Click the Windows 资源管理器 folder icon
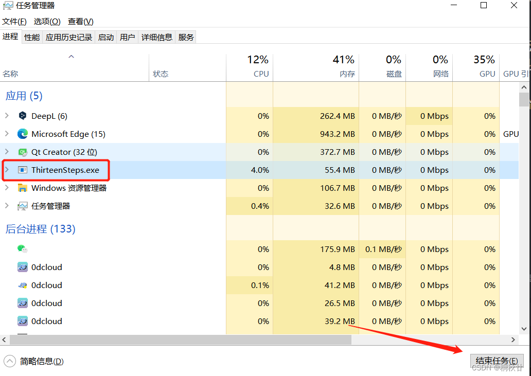 pyautogui.click(x=22, y=188)
